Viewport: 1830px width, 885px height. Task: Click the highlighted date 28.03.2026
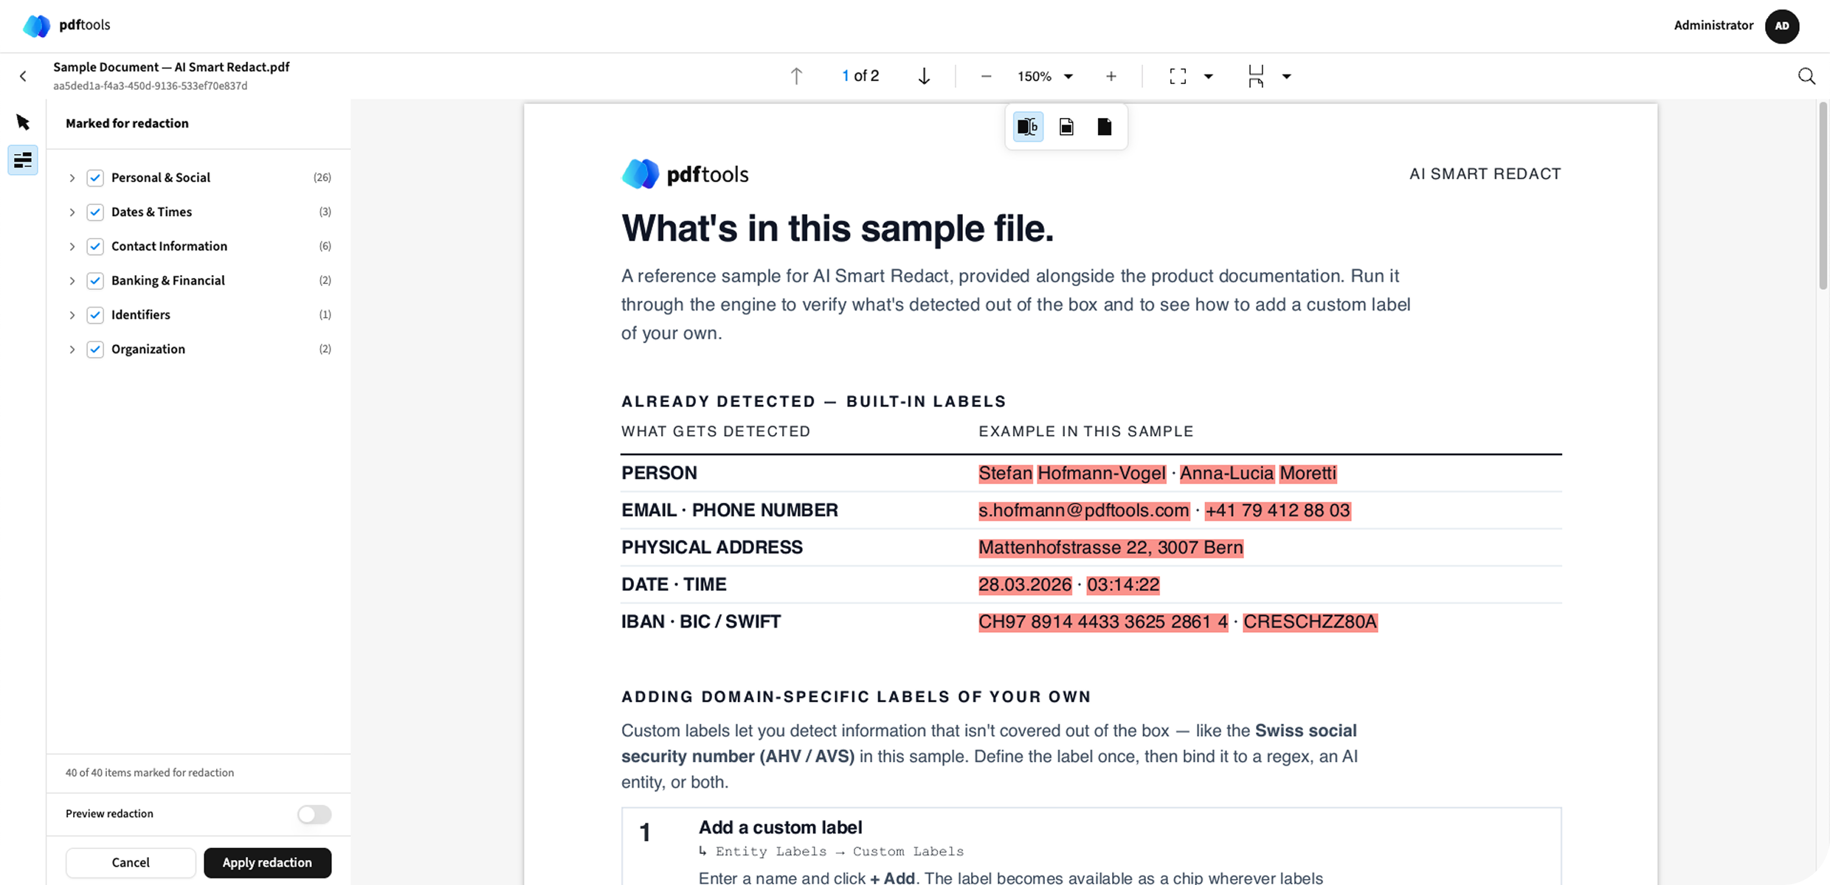1025,585
